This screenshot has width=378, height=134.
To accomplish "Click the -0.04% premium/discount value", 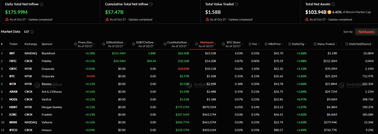I will tap(90, 76).
